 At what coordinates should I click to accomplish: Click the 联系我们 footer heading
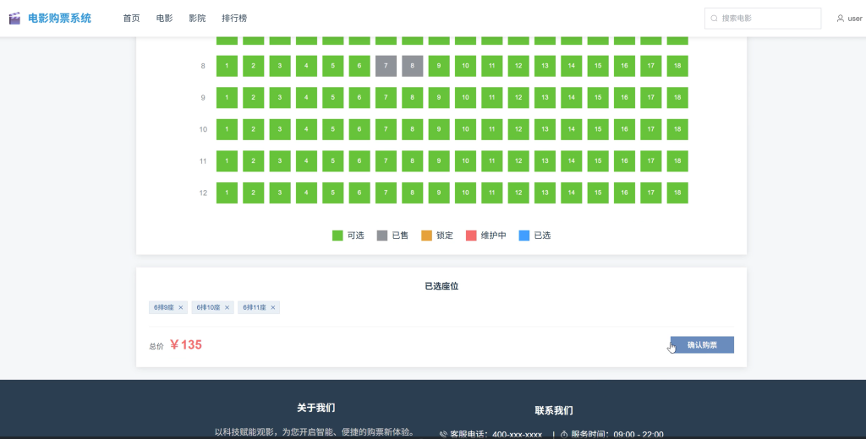(553, 410)
